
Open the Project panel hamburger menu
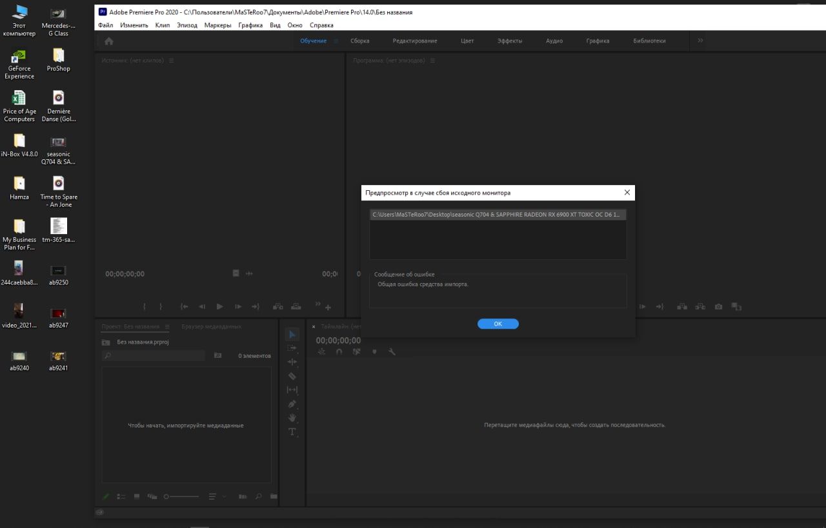(167, 327)
